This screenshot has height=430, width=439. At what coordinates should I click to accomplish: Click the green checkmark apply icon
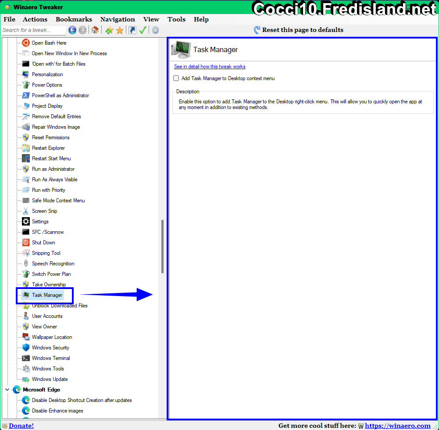(x=143, y=30)
